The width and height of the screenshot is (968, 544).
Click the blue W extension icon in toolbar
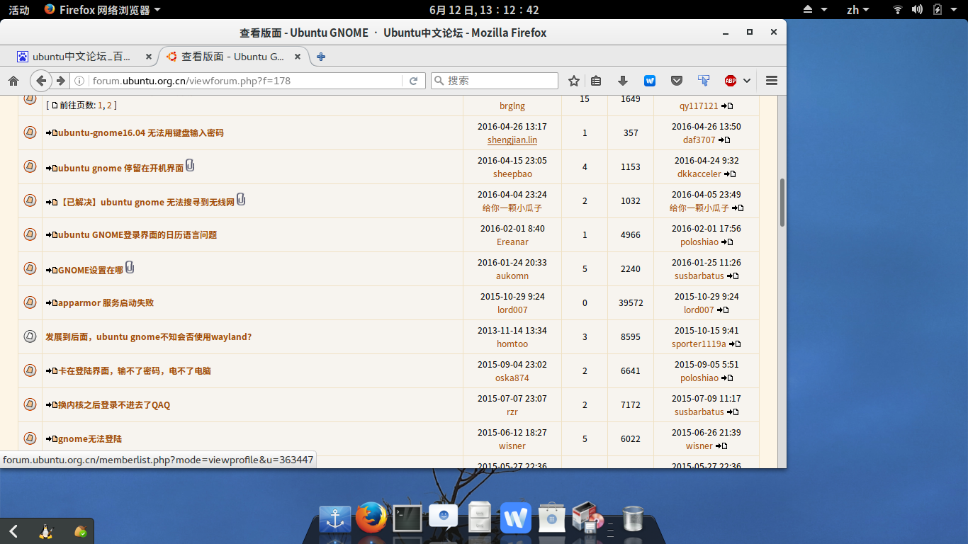[650, 81]
